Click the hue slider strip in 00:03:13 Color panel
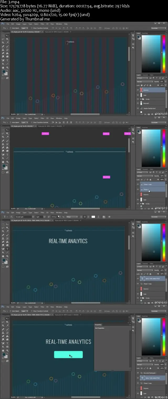 pyautogui.click(x=164, y=148)
